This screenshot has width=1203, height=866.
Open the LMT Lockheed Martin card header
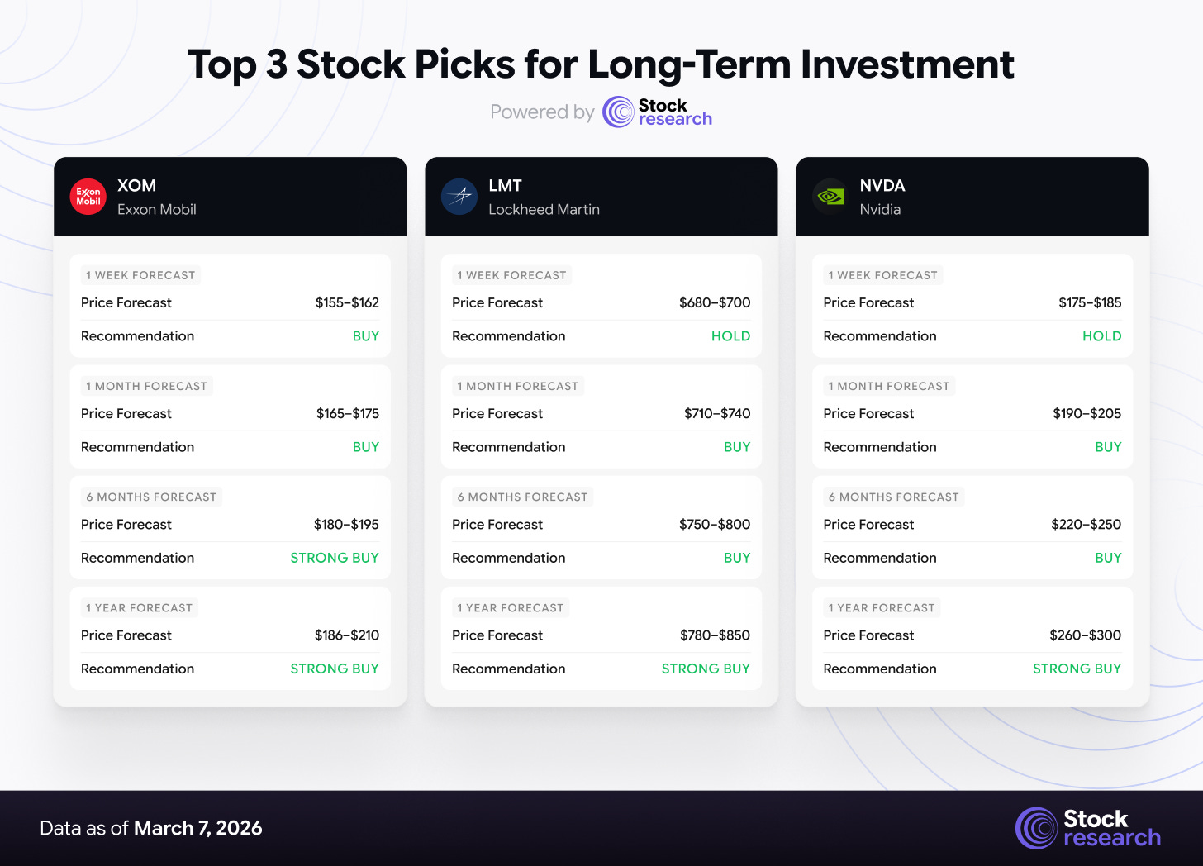point(601,197)
